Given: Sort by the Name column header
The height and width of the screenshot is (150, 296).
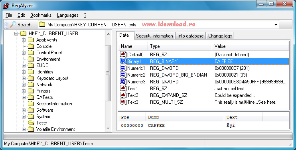Looking at the screenshot, I should pyautogui.click(x=133, y=46).
